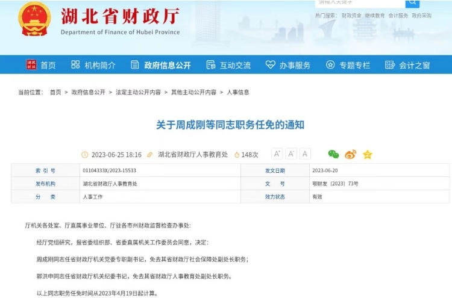Open 其他主动公开内容 breadcrumb link
The image size is (452, 298).
tap(193, 92)
